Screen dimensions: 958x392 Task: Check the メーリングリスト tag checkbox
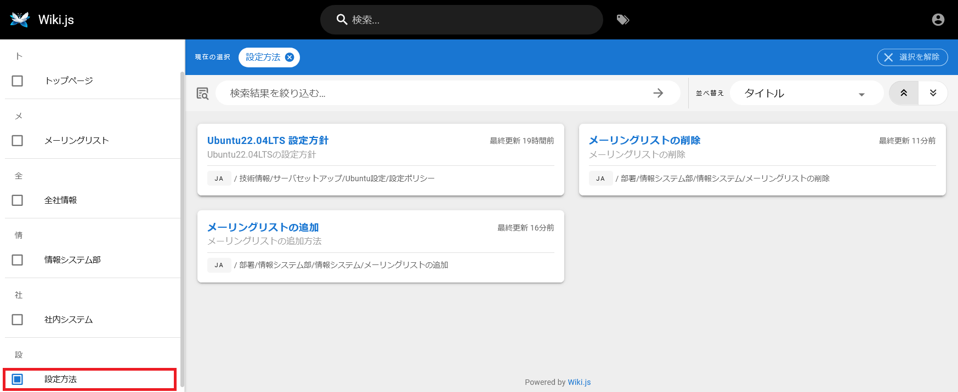18,140
